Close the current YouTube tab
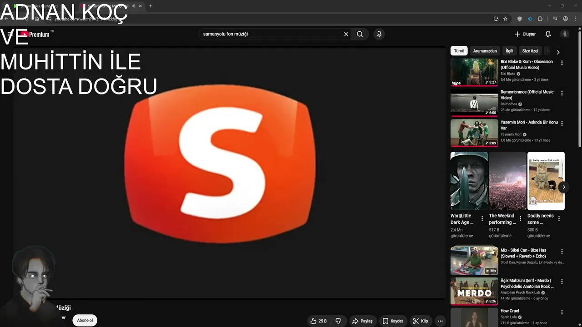 tap(140, 6)
